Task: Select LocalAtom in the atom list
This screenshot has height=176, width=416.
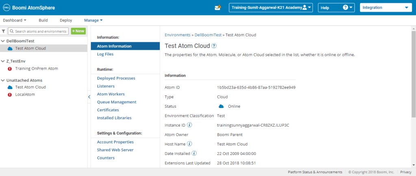Action: tap(25, 94)
